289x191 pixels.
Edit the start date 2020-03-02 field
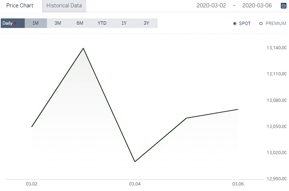click(211, 6)
